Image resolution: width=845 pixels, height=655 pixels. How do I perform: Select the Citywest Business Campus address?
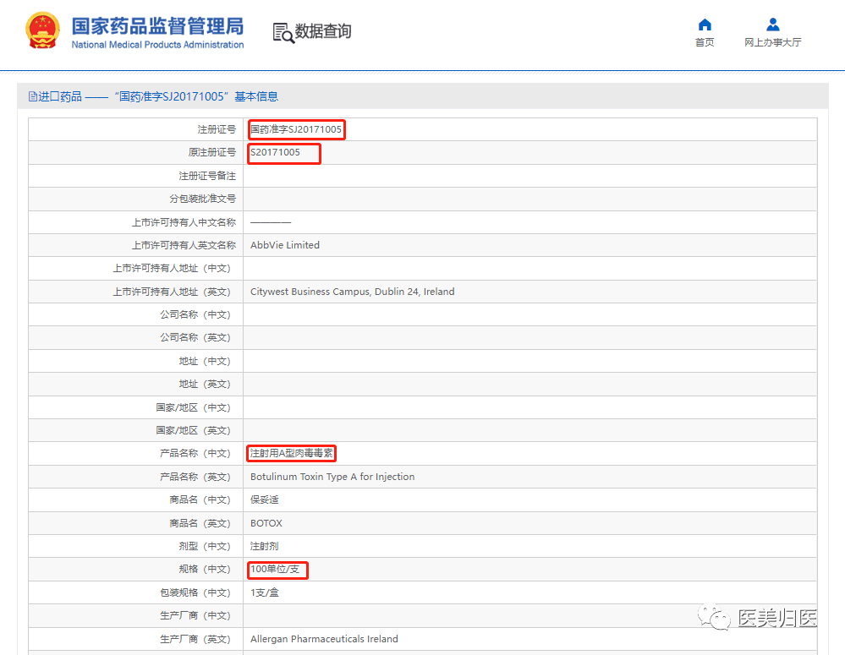[x=352, y=292]
